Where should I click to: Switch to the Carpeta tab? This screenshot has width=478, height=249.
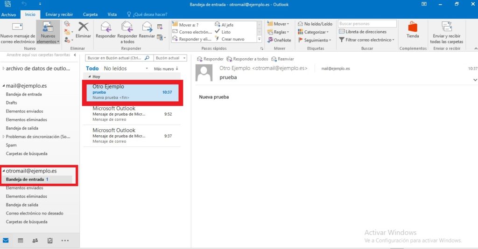(x=90, y=14)
